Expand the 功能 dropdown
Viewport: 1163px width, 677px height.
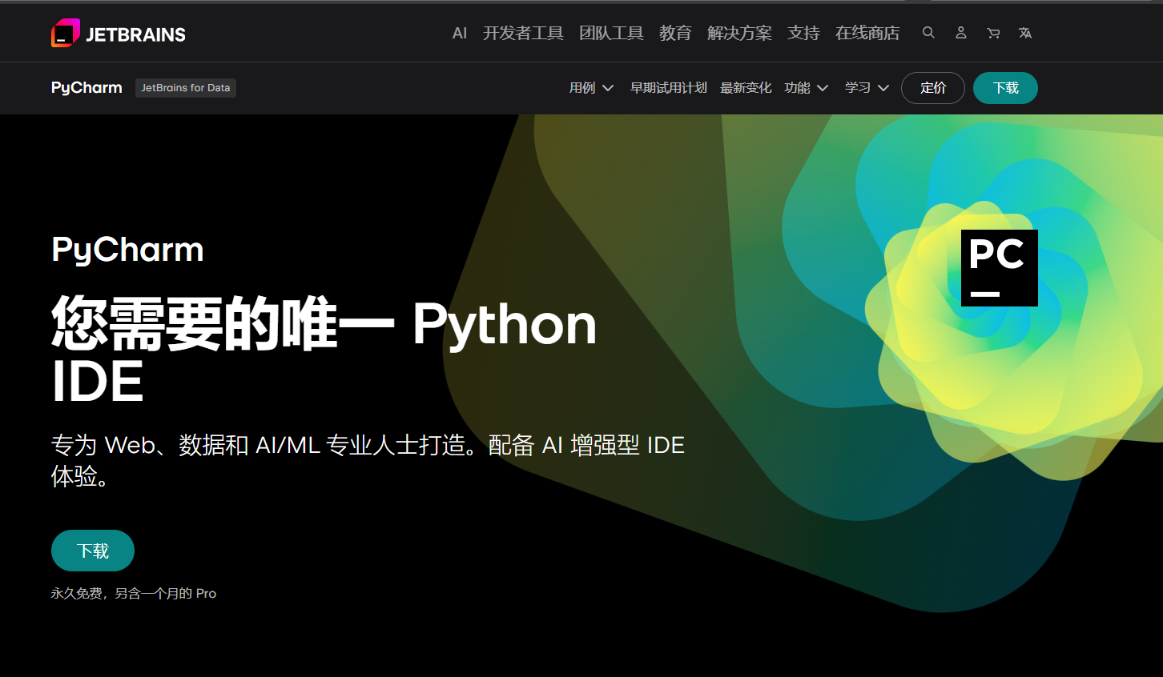[x=806, y=88]
